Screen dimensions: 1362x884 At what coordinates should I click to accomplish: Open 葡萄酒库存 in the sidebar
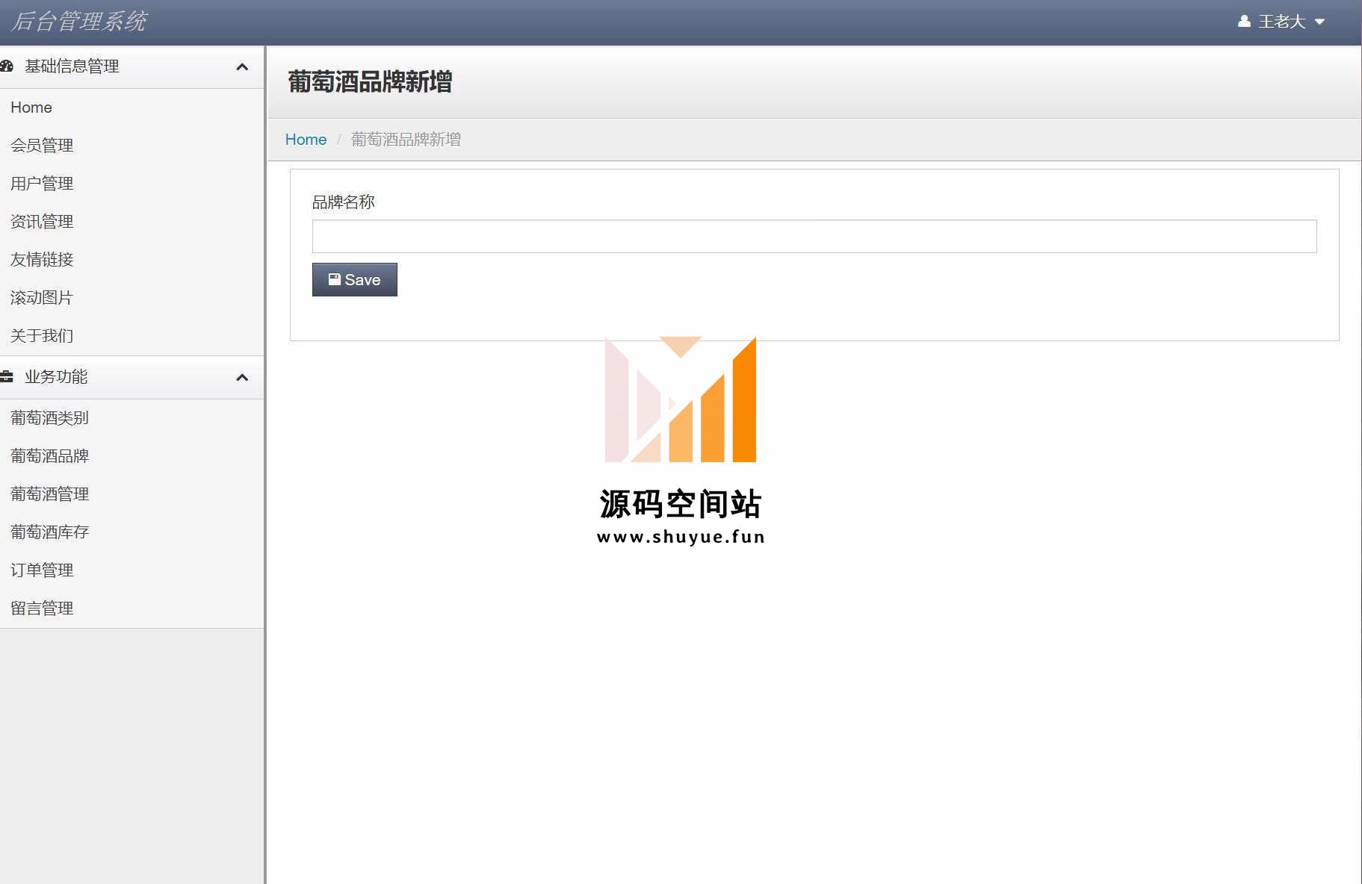pos(50,532)
